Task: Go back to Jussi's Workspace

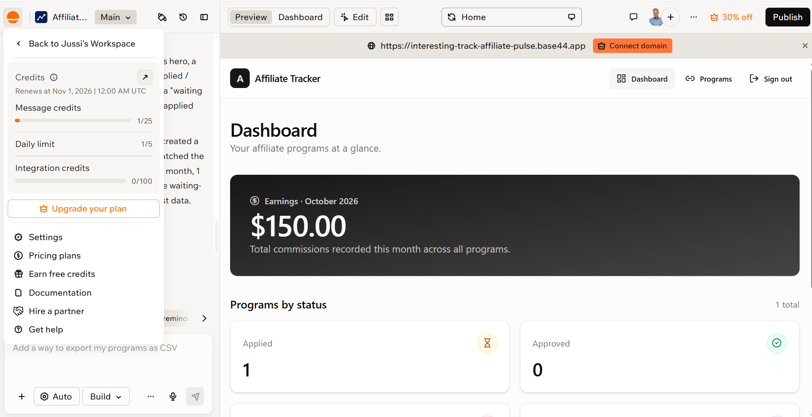Action: coord(82,44)
